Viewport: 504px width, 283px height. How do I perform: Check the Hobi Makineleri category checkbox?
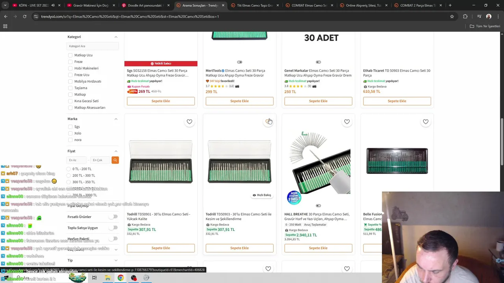point(70,68)
